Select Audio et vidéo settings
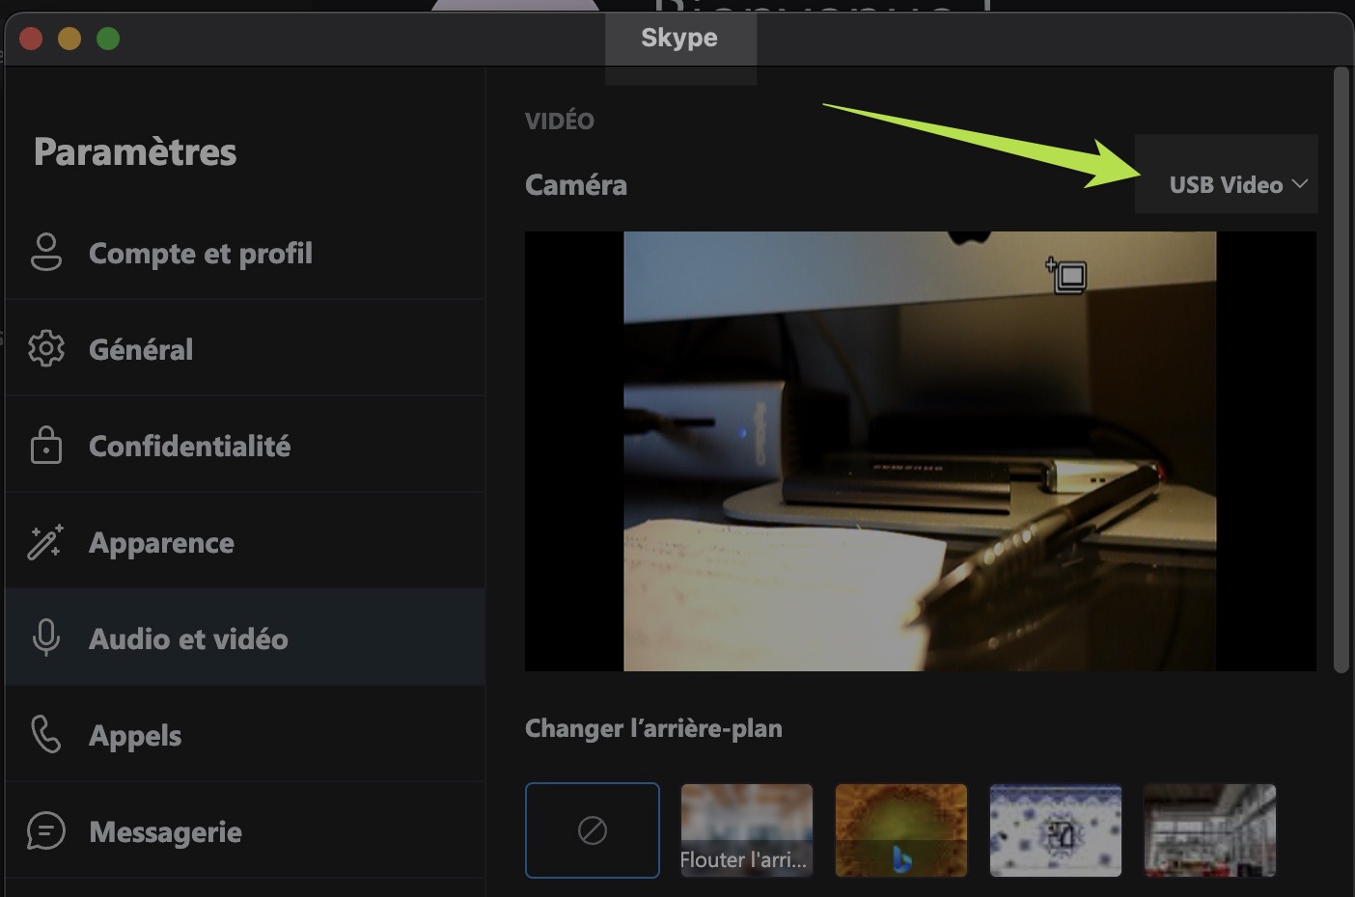The image size is (1355, 897). tap(245, 638)
